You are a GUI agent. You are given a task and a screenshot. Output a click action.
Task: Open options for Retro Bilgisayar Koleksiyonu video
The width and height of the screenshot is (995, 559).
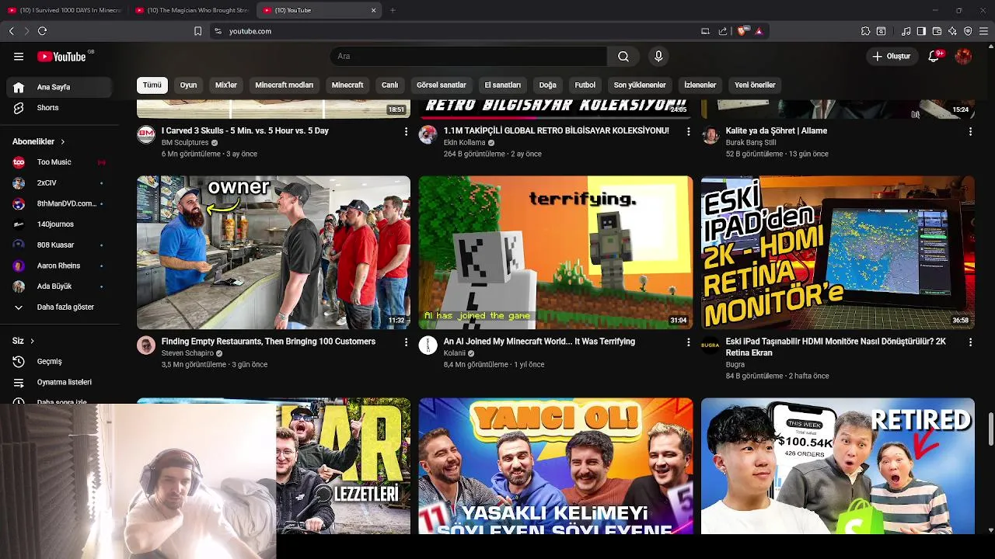tap(688, 132)
